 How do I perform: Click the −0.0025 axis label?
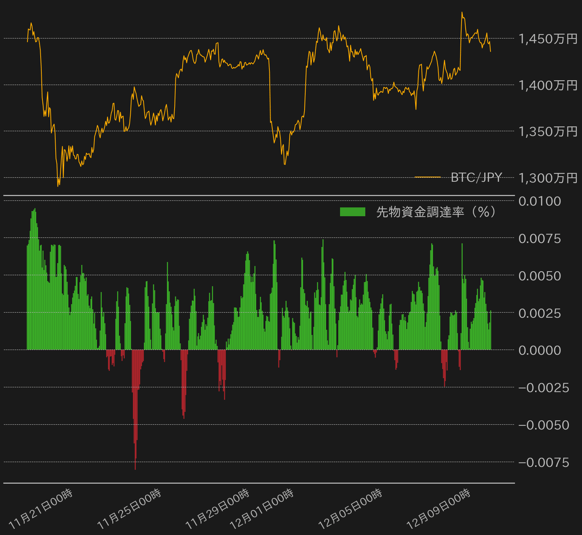[x=544, y=388]
